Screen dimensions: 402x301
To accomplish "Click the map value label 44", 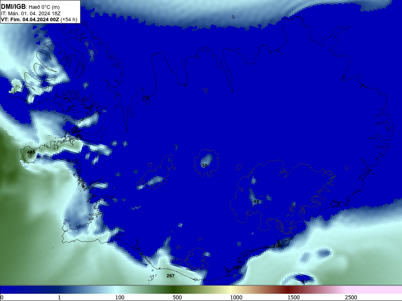I will (x=256, y=202).
